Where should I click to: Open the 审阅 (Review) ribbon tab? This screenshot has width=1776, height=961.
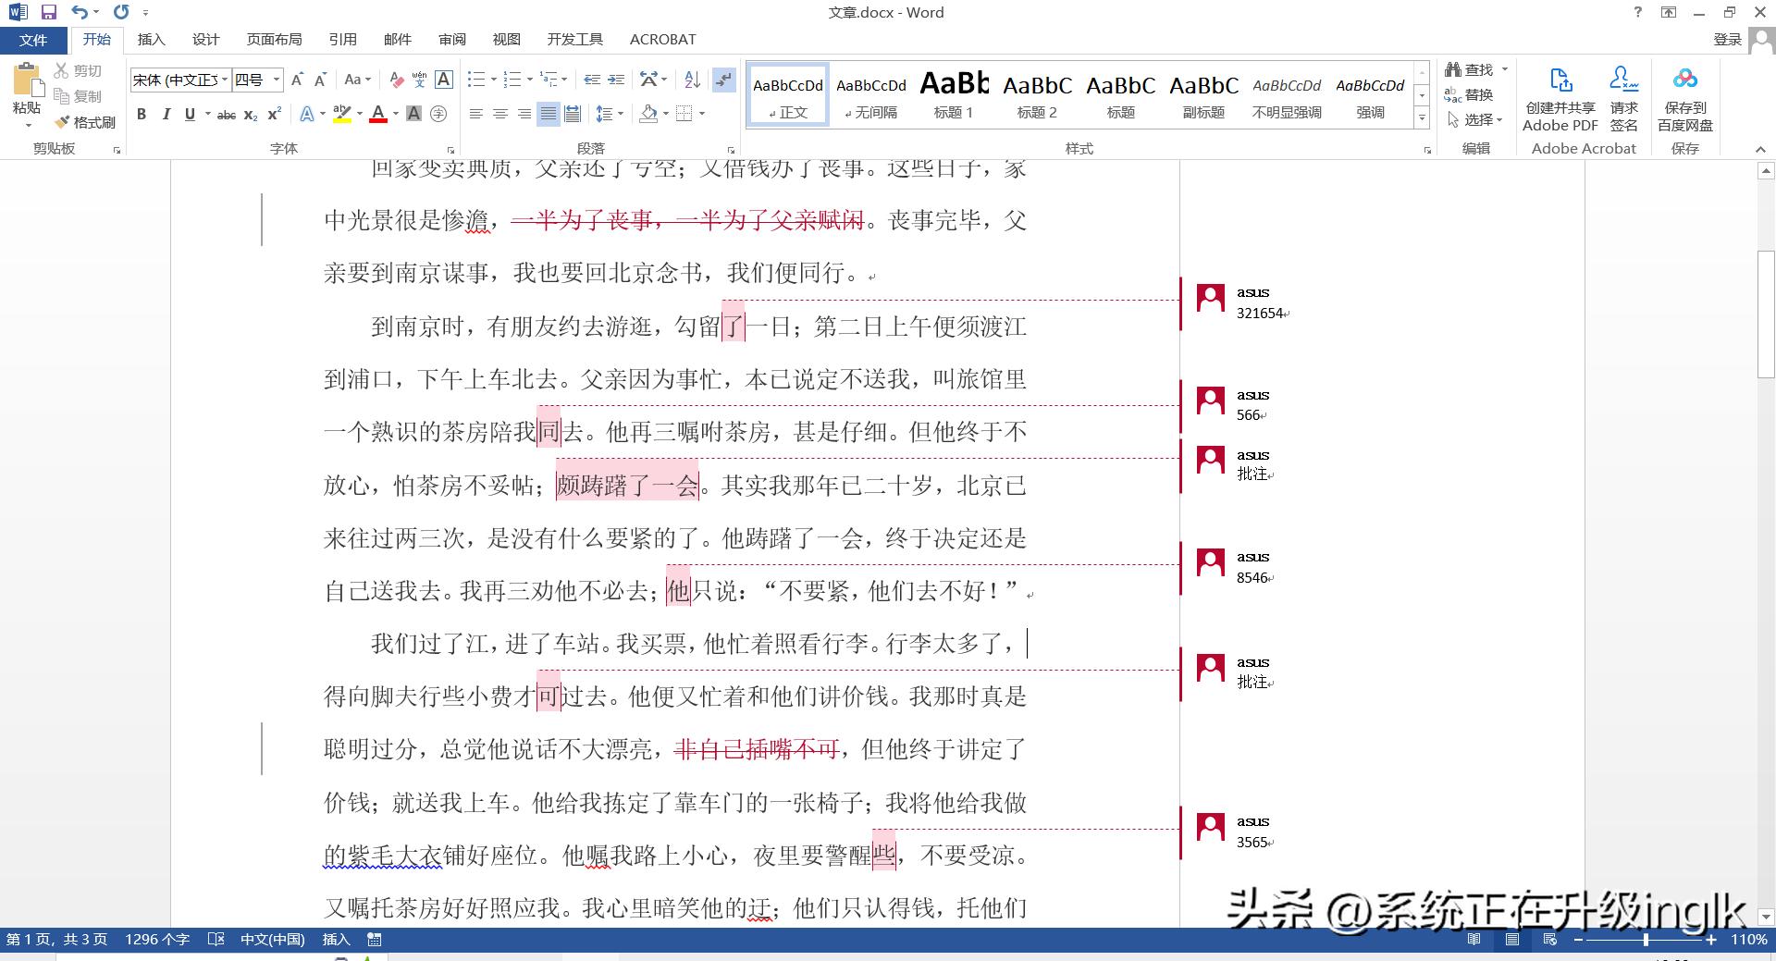coord(452,39)
